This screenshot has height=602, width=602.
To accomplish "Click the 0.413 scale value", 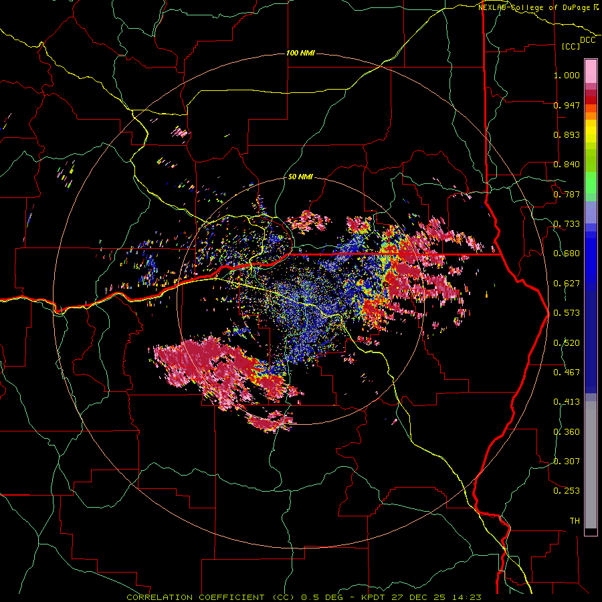I will [567, 402].
